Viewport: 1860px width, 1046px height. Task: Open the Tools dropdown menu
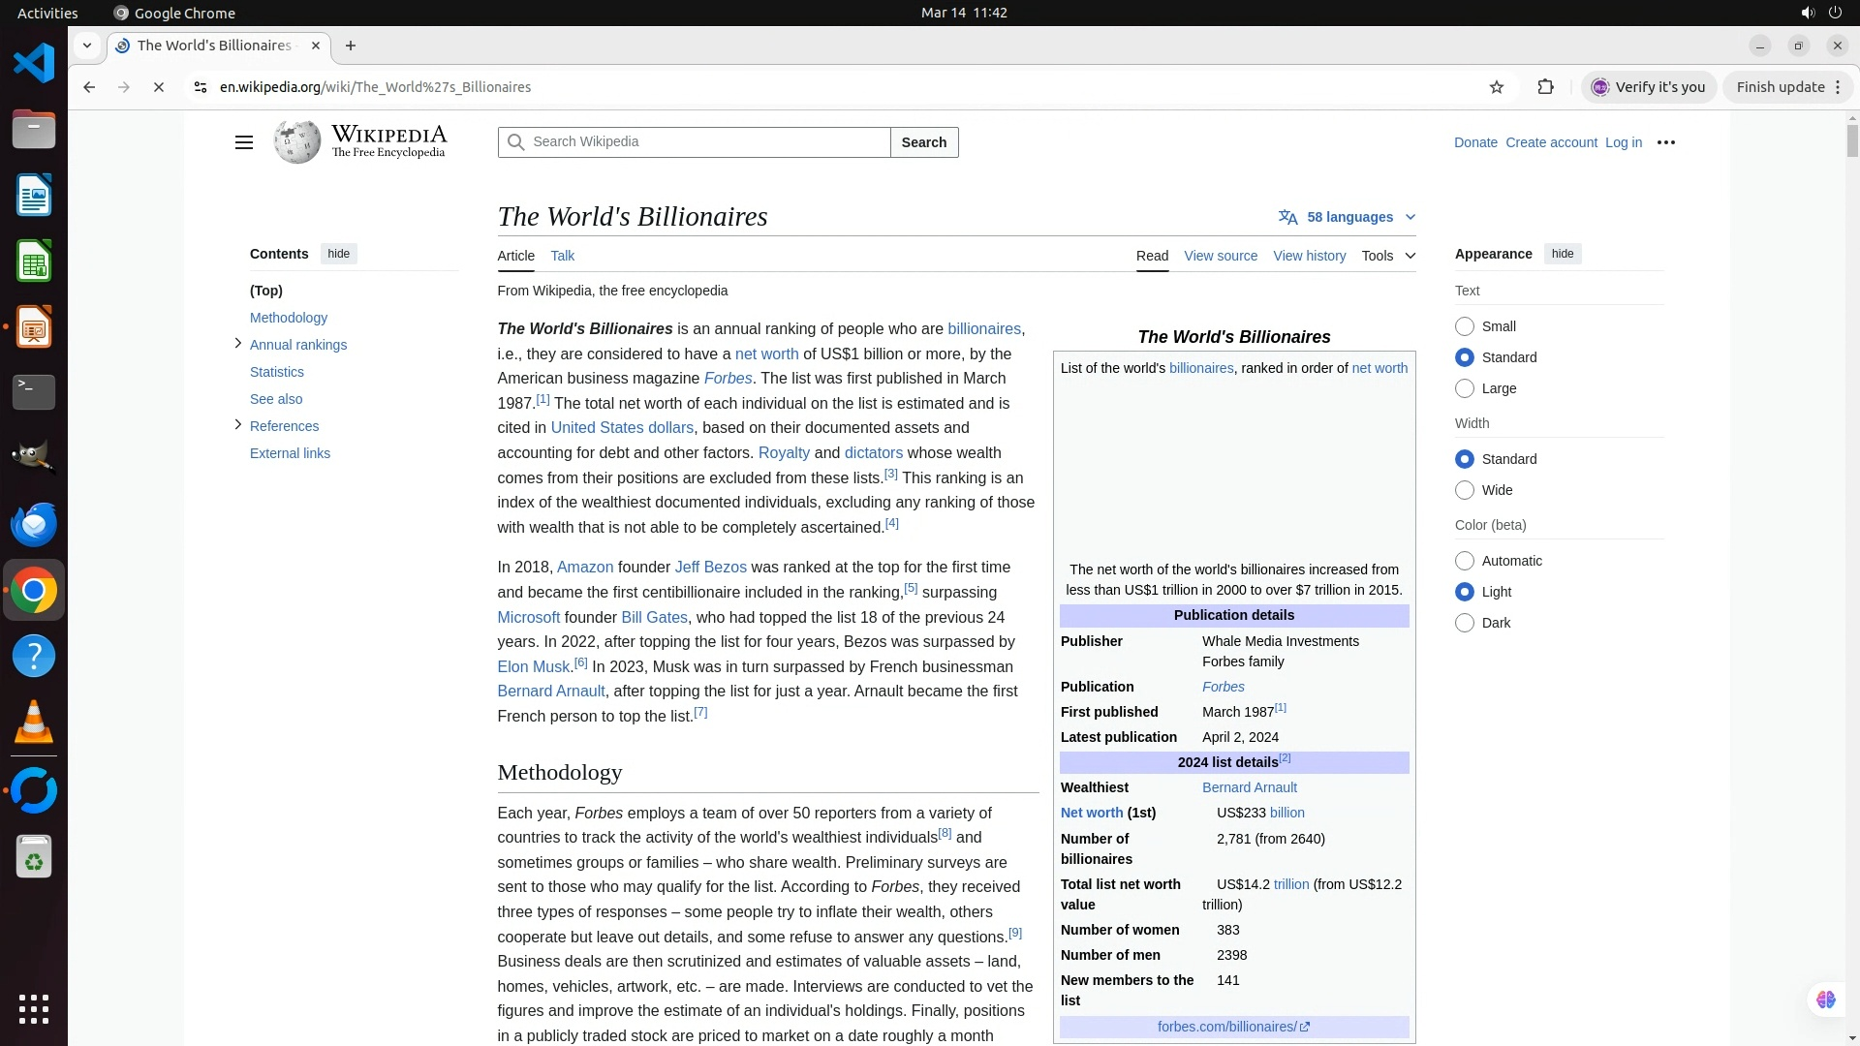point(1387,256)
